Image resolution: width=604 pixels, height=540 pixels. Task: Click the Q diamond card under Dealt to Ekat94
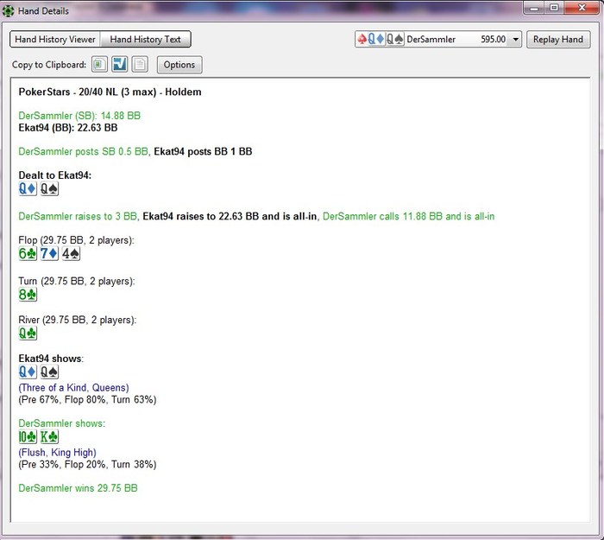click(x=28, y=188)
